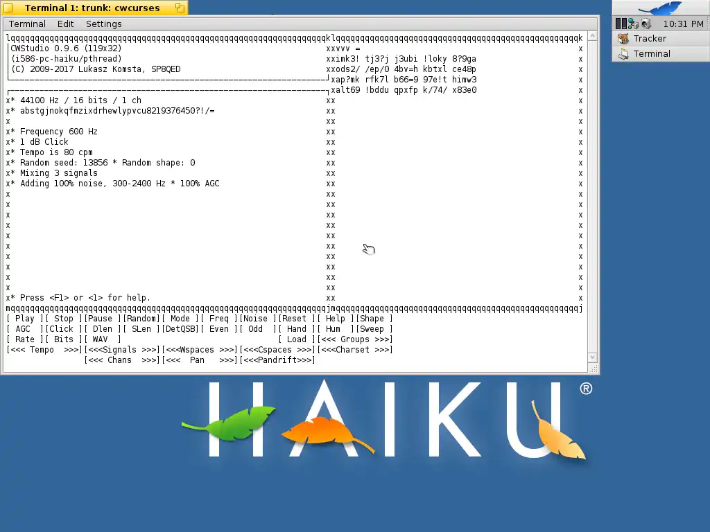The height and width of the screenshot is (532, 710).
Task: Click the [ Play ] button
Action: tap(25, 319)
